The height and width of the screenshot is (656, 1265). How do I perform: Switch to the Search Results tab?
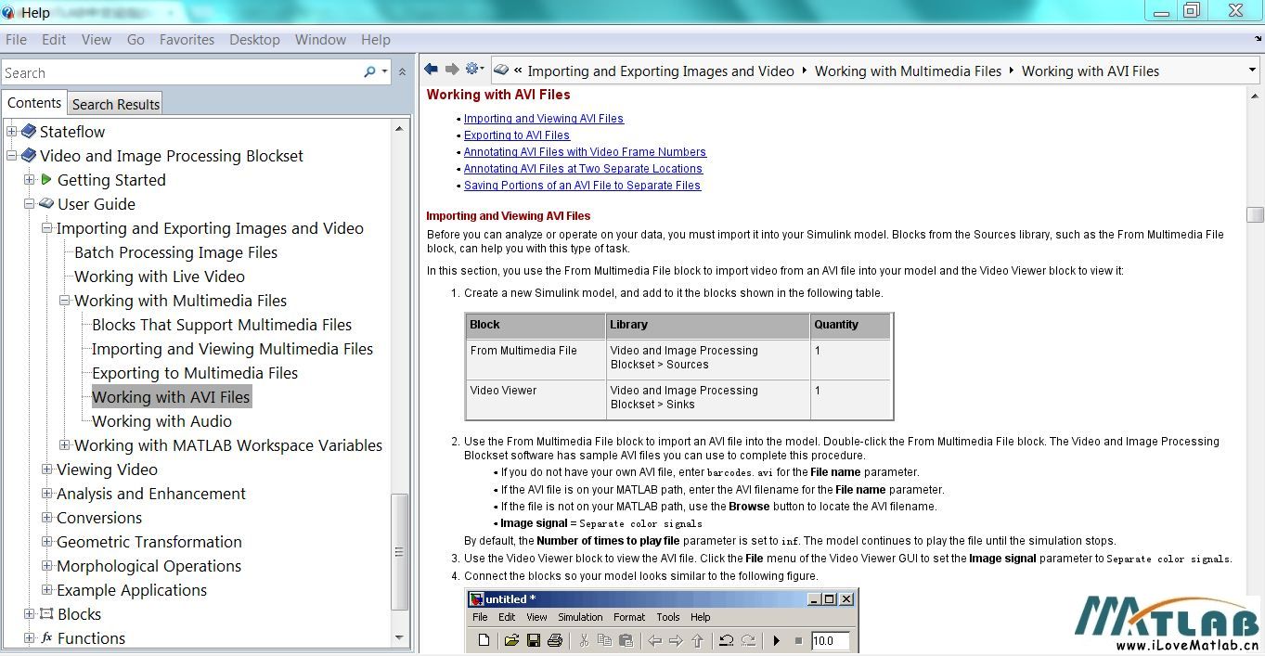pos(116,104)
